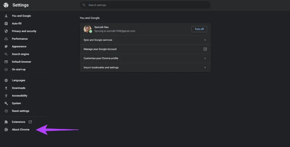Select the Performance menu item
This screenshot has width=290, height=147.
[20, 39]
